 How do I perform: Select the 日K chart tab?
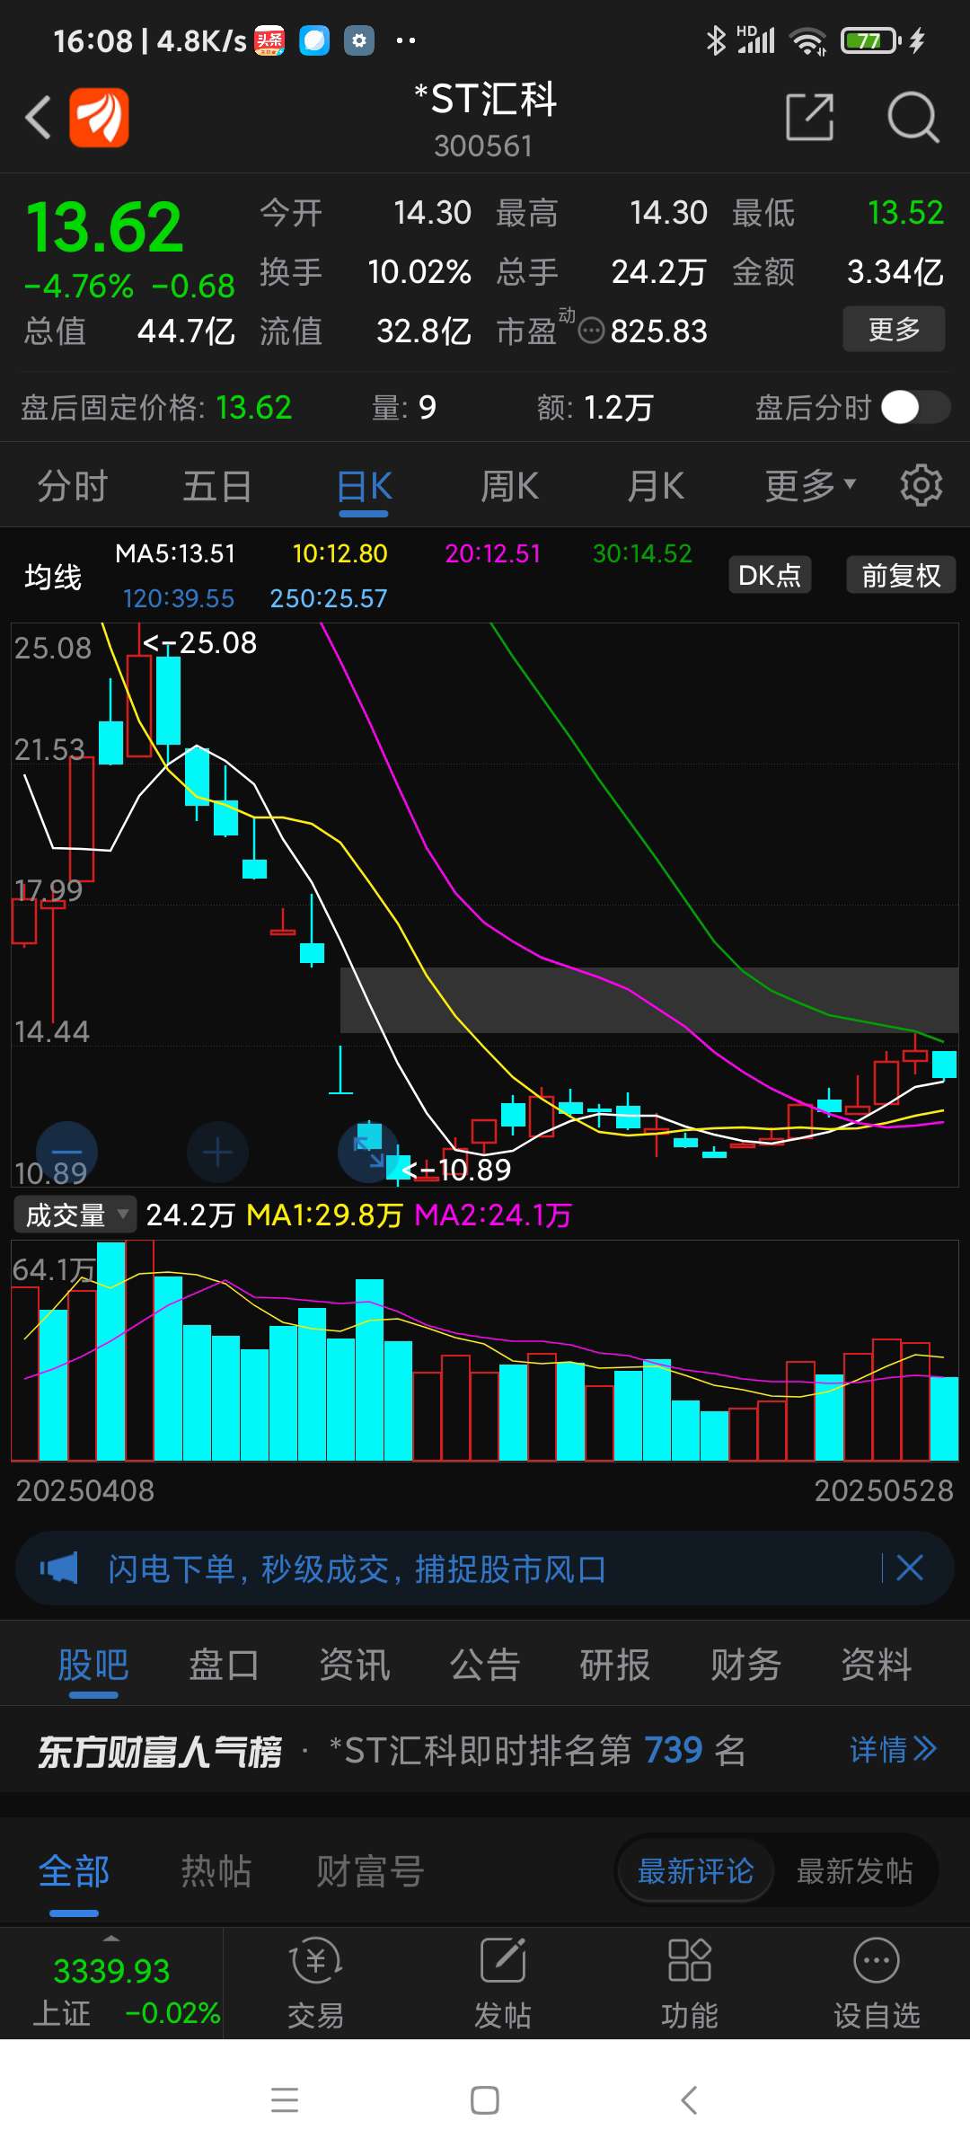coord(364,486)
